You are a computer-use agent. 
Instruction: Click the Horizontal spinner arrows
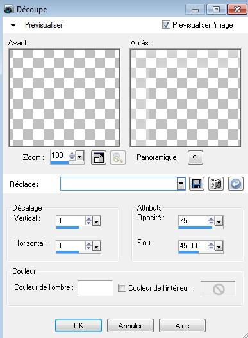point(88,246)
